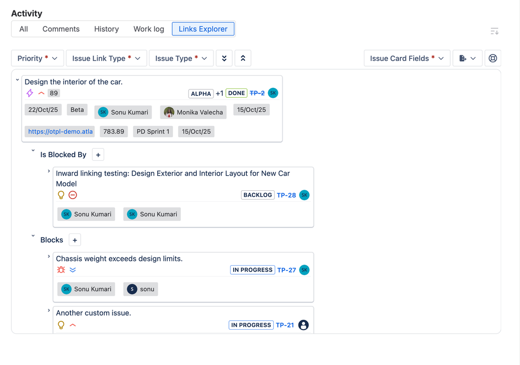520x365 pixels.
Task: Select the Work log tab
Action: coord(148,29)
